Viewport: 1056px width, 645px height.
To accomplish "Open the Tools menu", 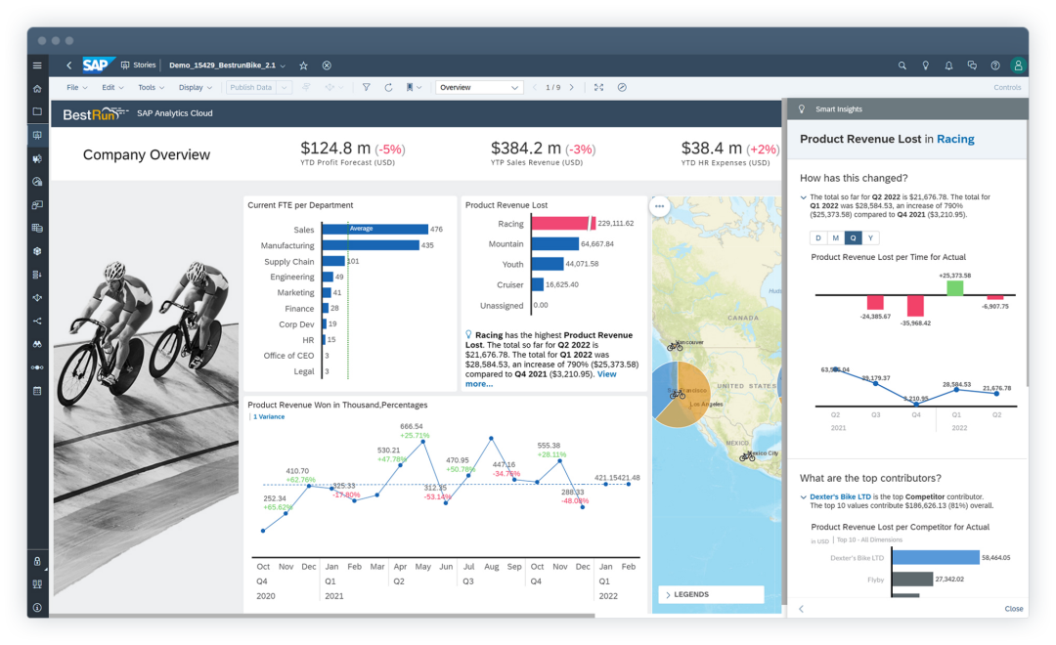I will (150, 87).
